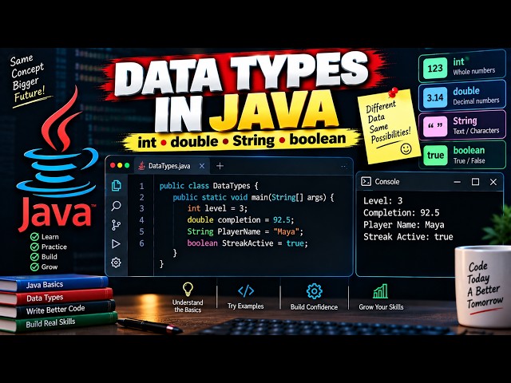Screen dimensions: 511x383
Task: Click line number 4 in the gutter
Action: [142, 220]
